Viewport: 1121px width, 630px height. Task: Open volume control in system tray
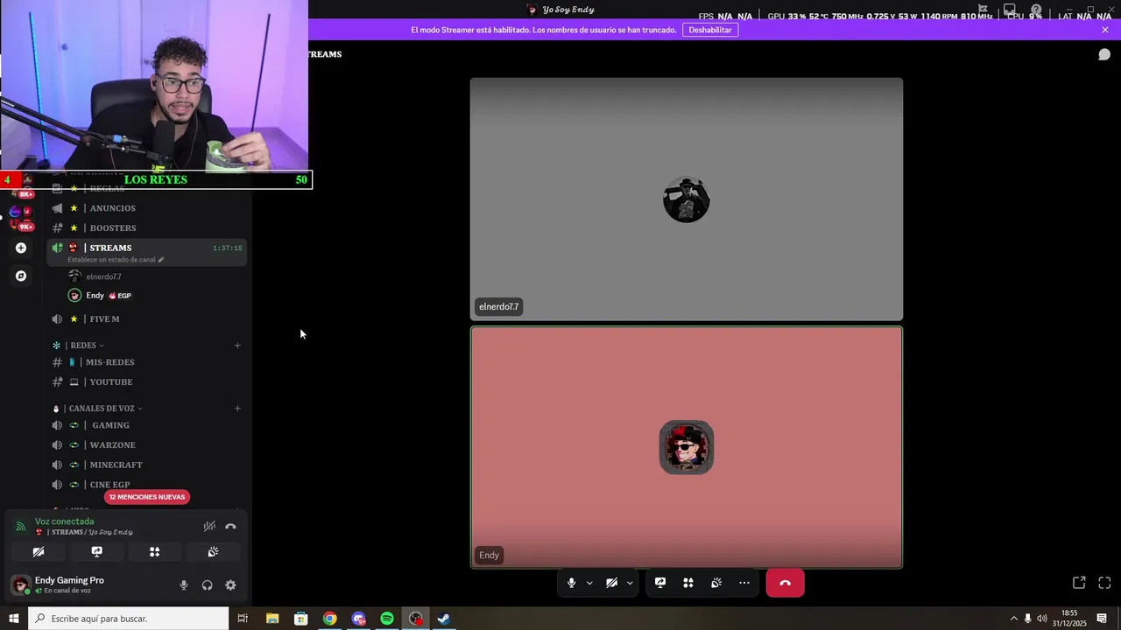pos(1041,619)
